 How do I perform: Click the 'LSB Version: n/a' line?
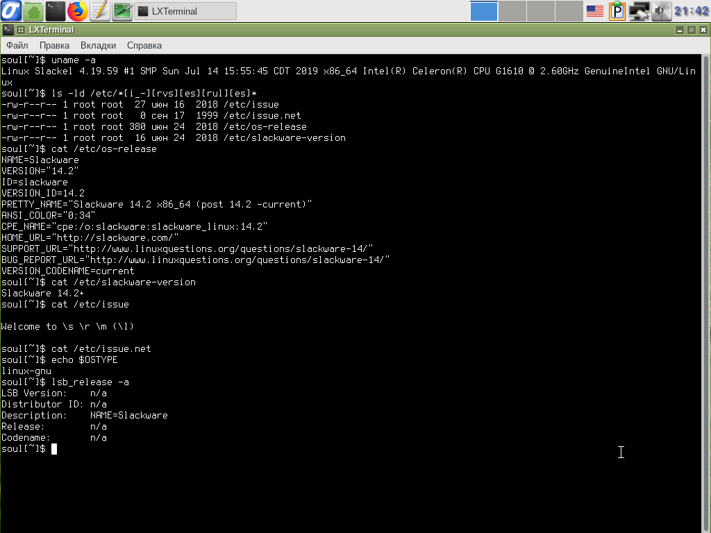(54, 393)
